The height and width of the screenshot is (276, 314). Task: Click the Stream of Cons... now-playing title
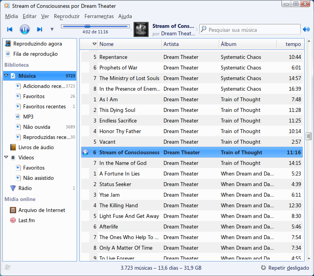(x=173, y=26)
